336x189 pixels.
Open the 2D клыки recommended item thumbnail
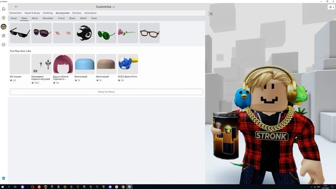(20, 64)
